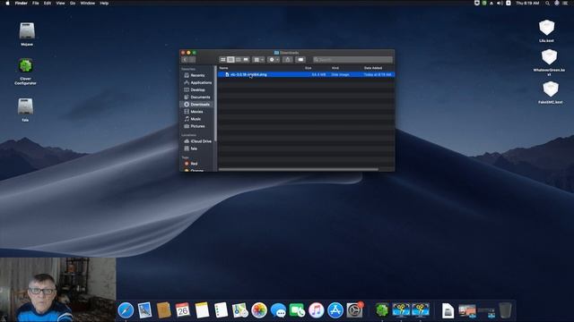The width and height of the screenshot is (574, 322).
Task: Open Photos from the Dock
Action: click(x=259, y=310)
